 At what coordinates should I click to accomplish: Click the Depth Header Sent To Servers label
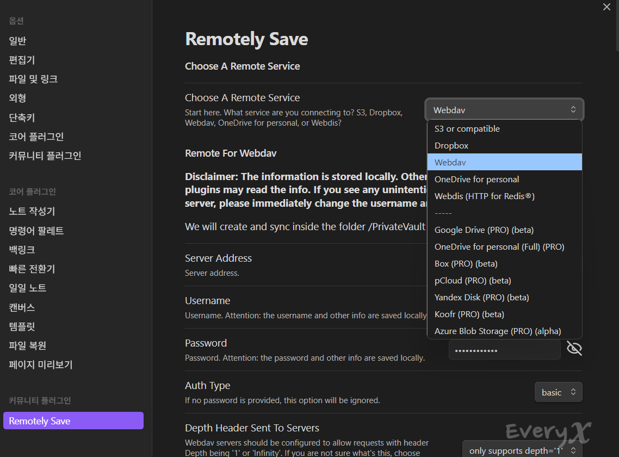pyautogui.click(x=252, y=428)
